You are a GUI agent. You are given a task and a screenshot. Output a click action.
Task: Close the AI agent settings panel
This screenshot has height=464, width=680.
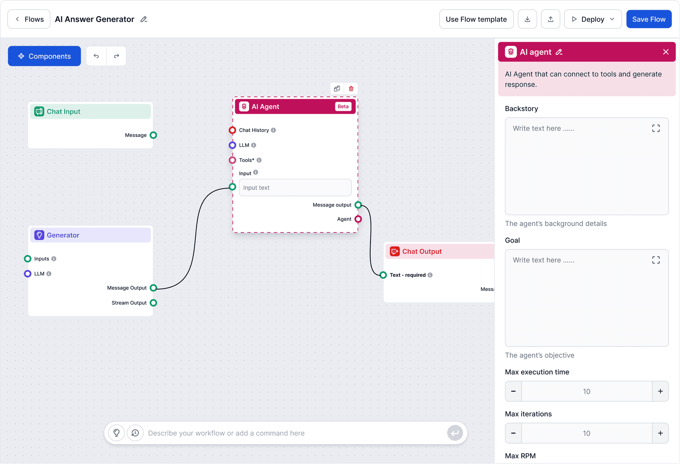pyautogui.click(x=666, y=52)
